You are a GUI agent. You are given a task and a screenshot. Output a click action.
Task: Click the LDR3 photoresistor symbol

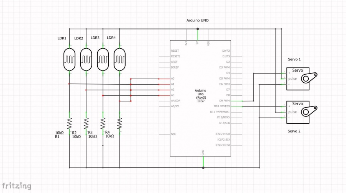[103, 59]
